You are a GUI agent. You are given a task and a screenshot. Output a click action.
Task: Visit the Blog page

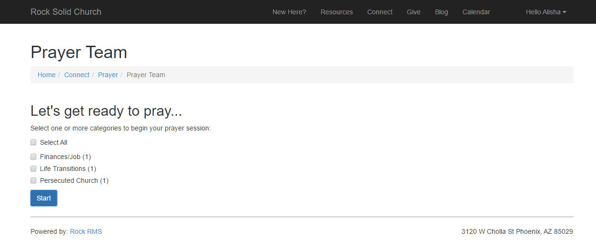pos(442,12)
